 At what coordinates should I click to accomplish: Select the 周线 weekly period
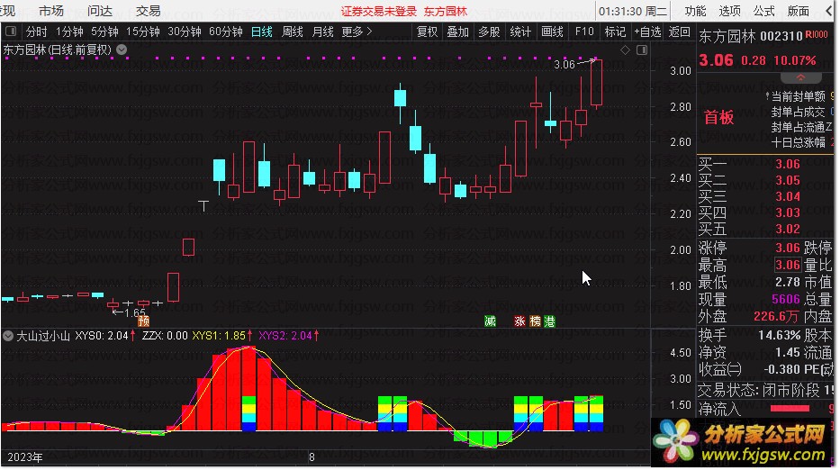pos(293,32)
